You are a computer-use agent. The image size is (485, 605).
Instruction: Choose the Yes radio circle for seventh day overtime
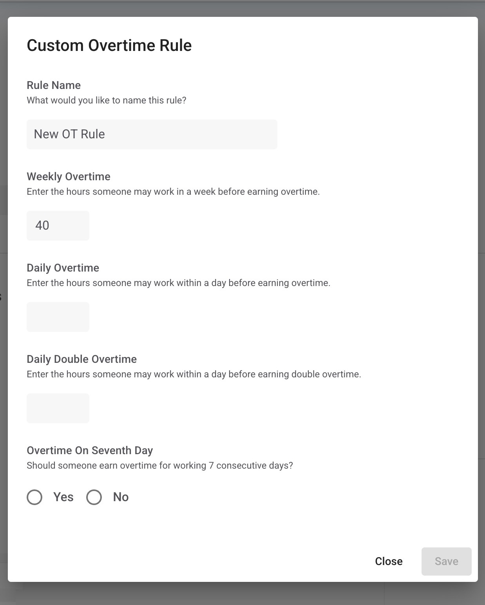[34, 497]
